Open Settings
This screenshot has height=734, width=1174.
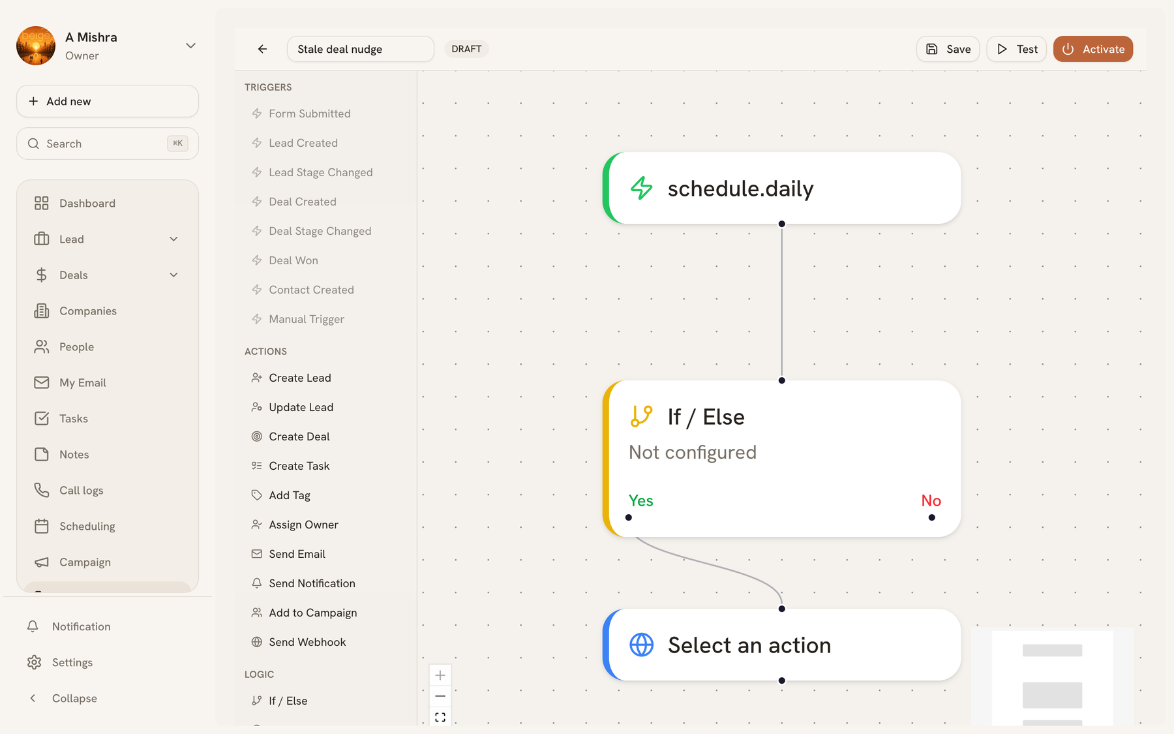pos(108,662)
